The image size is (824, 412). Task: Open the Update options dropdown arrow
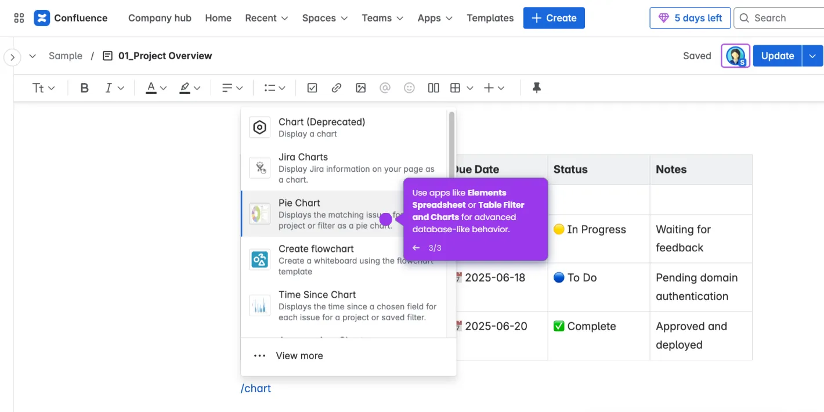click(812, 56)
